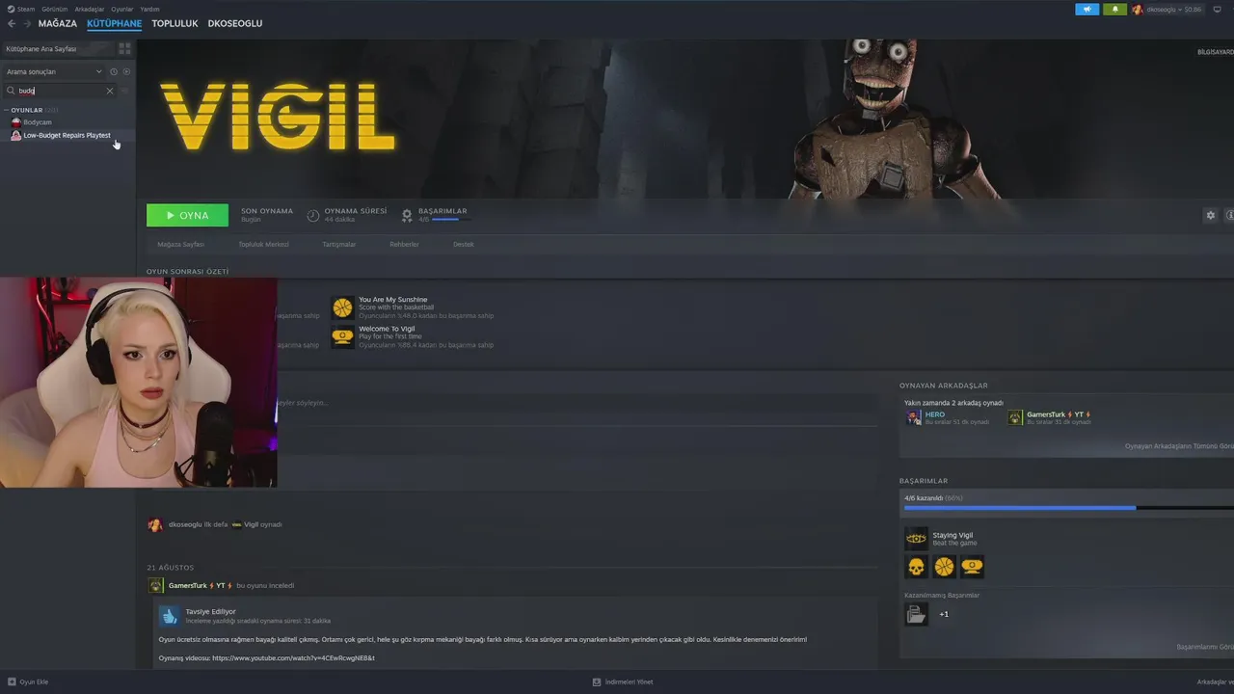Click the Add Game plus icon
1234x694 pixels.
[12, 681]
